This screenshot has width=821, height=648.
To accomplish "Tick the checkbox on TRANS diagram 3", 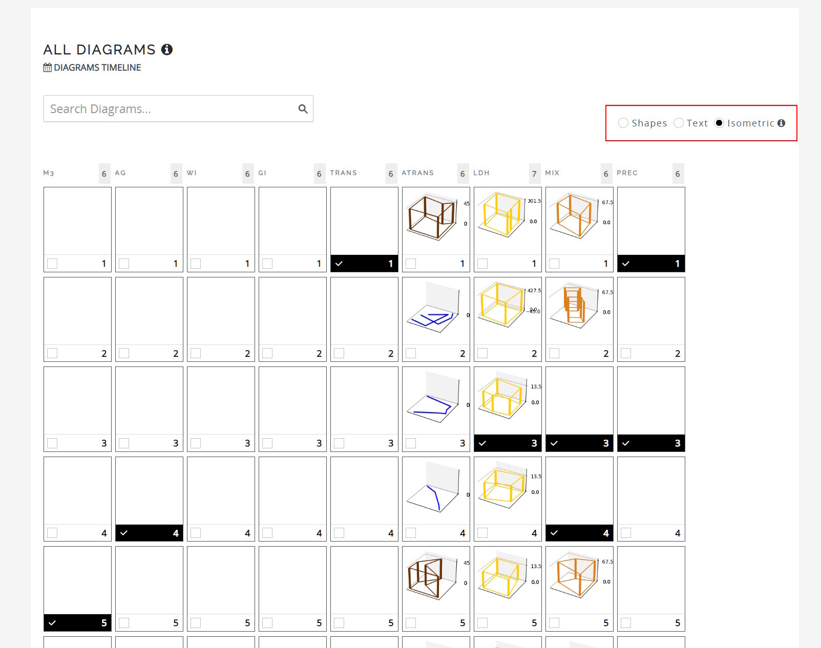I will coord(339,443).
